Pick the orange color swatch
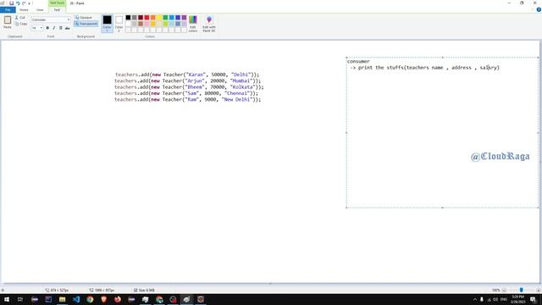Viewport: 542px width, 305px height. click(153, 17)
